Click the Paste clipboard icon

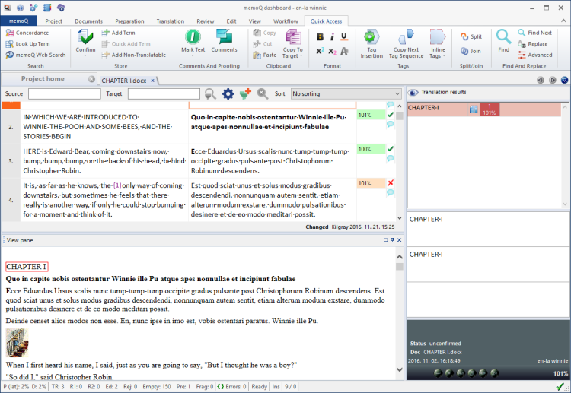pyautogui.click(x=257, y=55)
